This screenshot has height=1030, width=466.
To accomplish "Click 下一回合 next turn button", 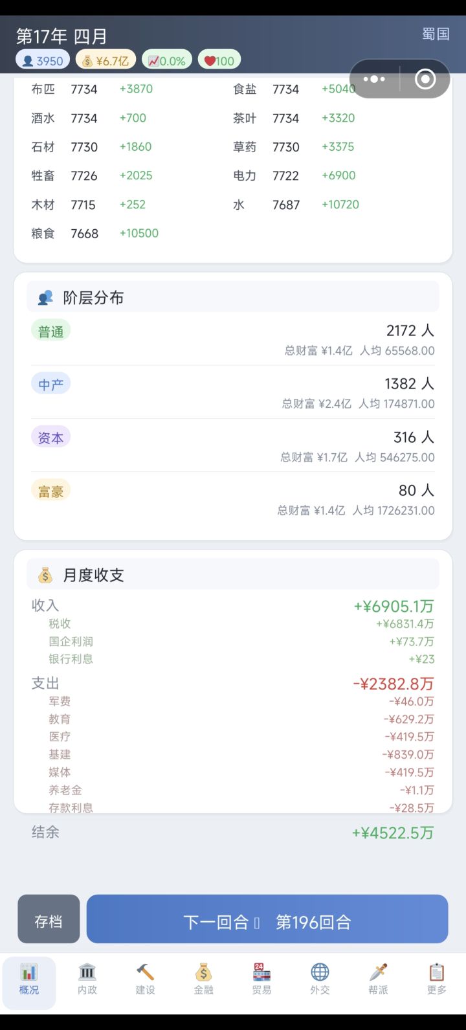I will 267,921.
